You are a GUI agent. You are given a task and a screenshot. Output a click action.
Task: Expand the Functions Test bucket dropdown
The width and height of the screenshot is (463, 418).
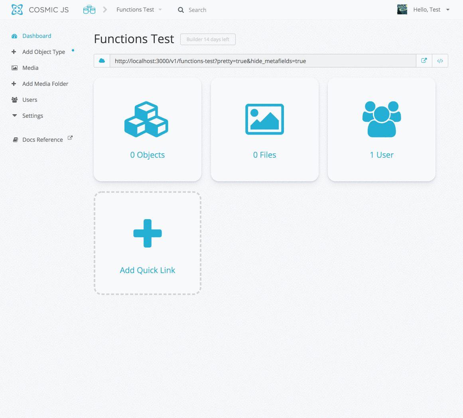tap(160, 10)
